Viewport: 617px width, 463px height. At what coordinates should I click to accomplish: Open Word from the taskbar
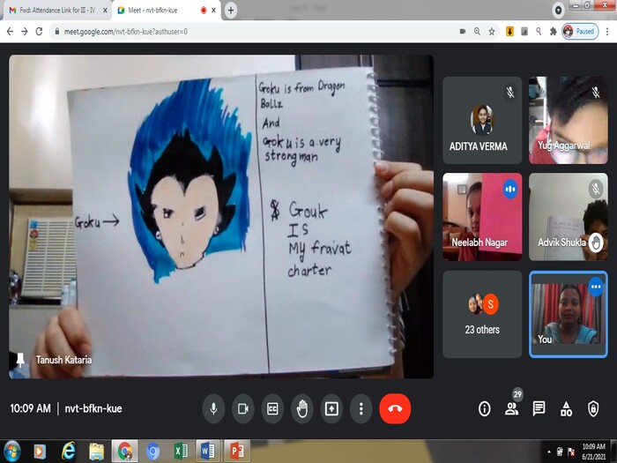(209, 452)
